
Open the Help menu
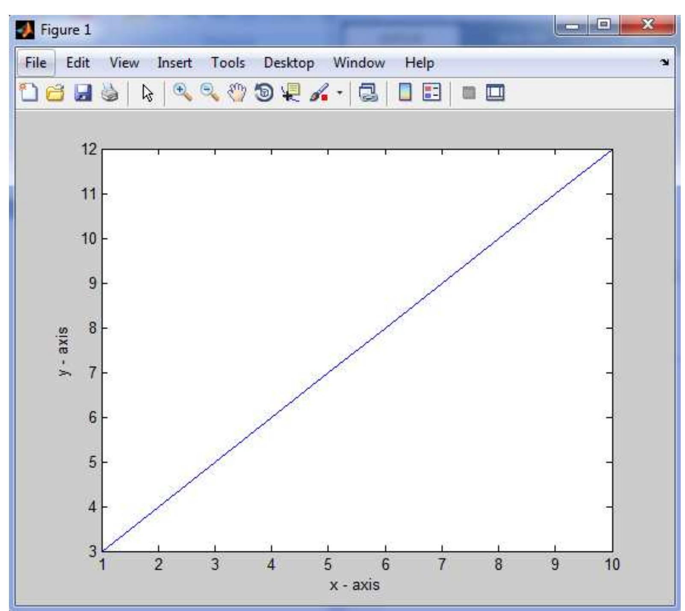419,63
